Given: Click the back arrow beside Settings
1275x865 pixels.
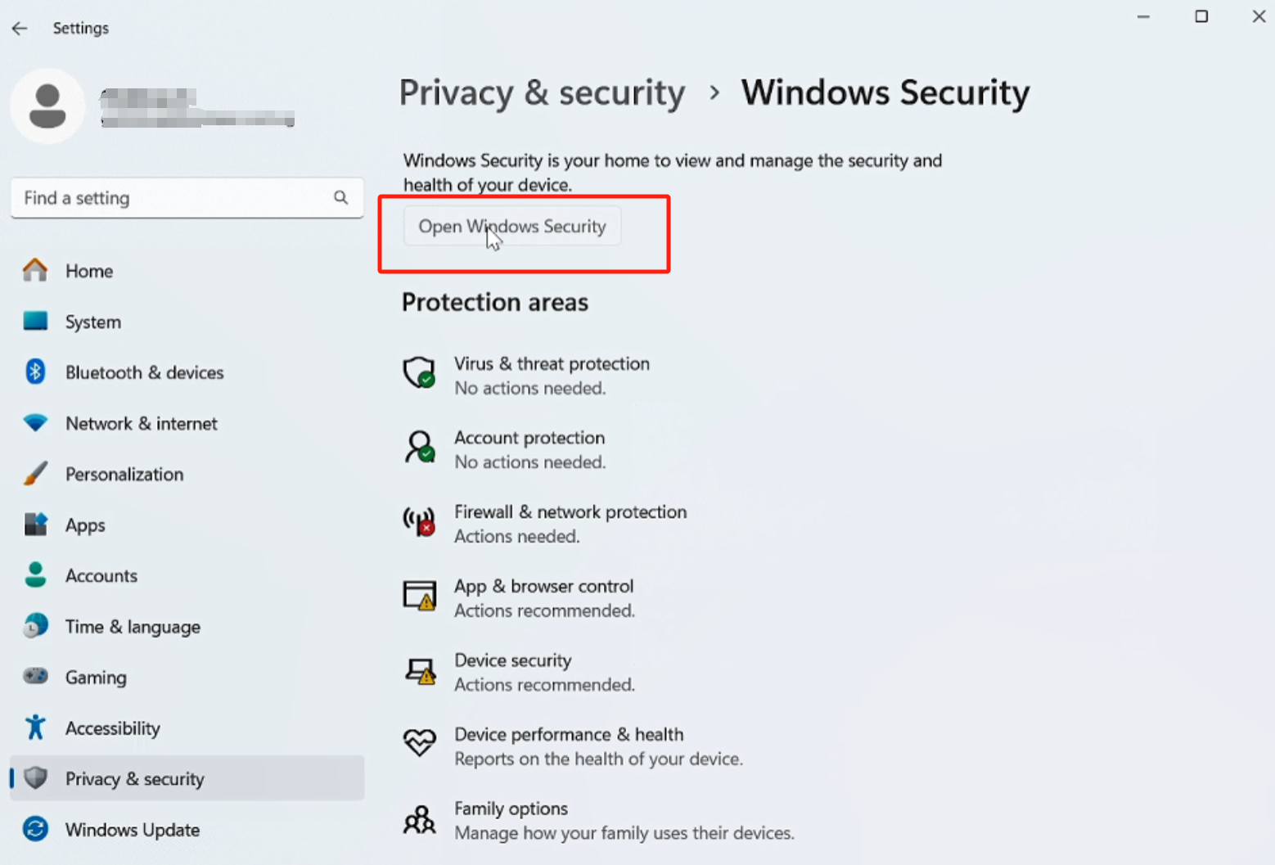Looking at the screenshot, I should [20, 29].
